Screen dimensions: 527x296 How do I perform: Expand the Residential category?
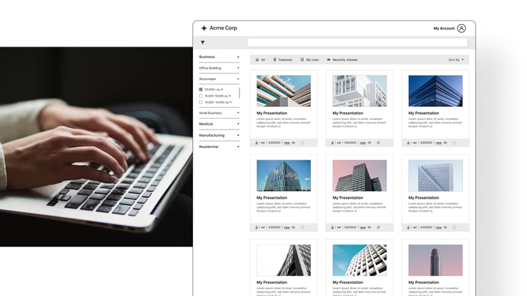pyautogui.click(x=238, y=147)
